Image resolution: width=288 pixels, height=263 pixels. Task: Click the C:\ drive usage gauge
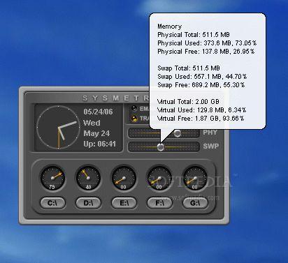click(52, 179)
